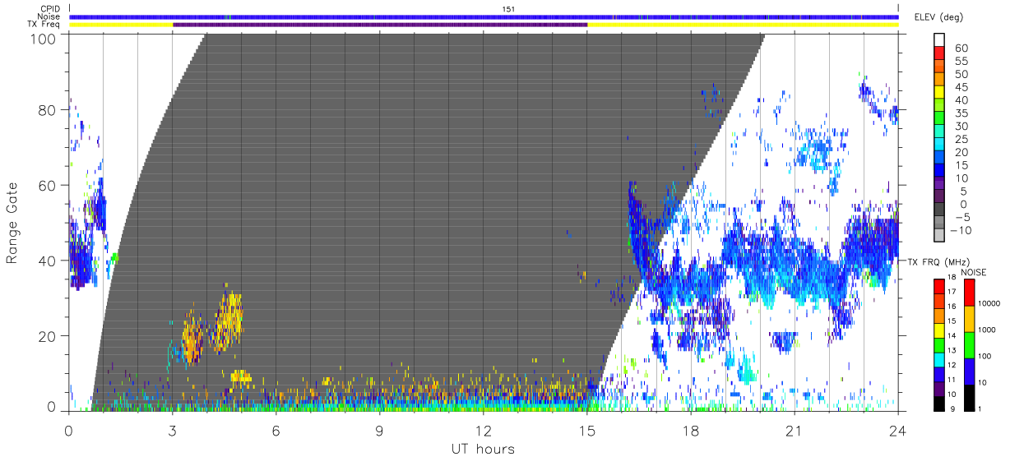Click the Range Gate tick label 80
This screenshot has height=466, width=1010.
coord(48,110)
